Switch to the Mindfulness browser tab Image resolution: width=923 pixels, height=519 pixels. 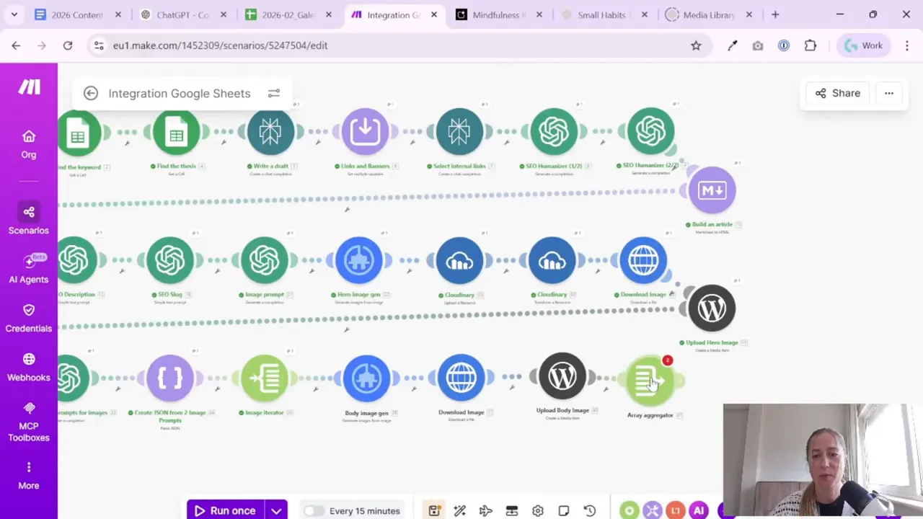498,14
